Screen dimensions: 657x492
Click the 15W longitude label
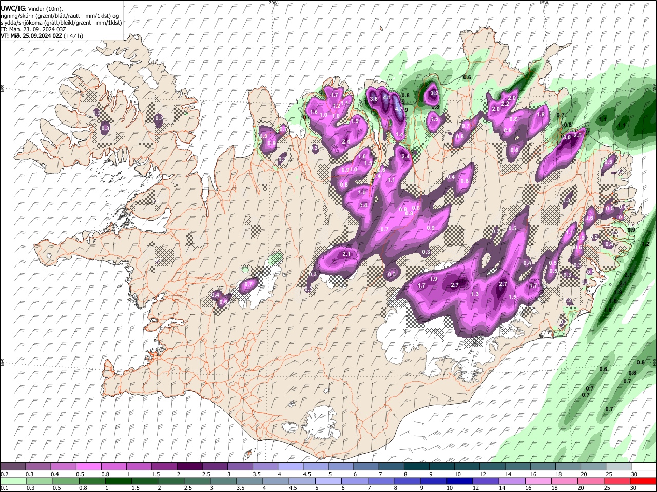[544, 3]
